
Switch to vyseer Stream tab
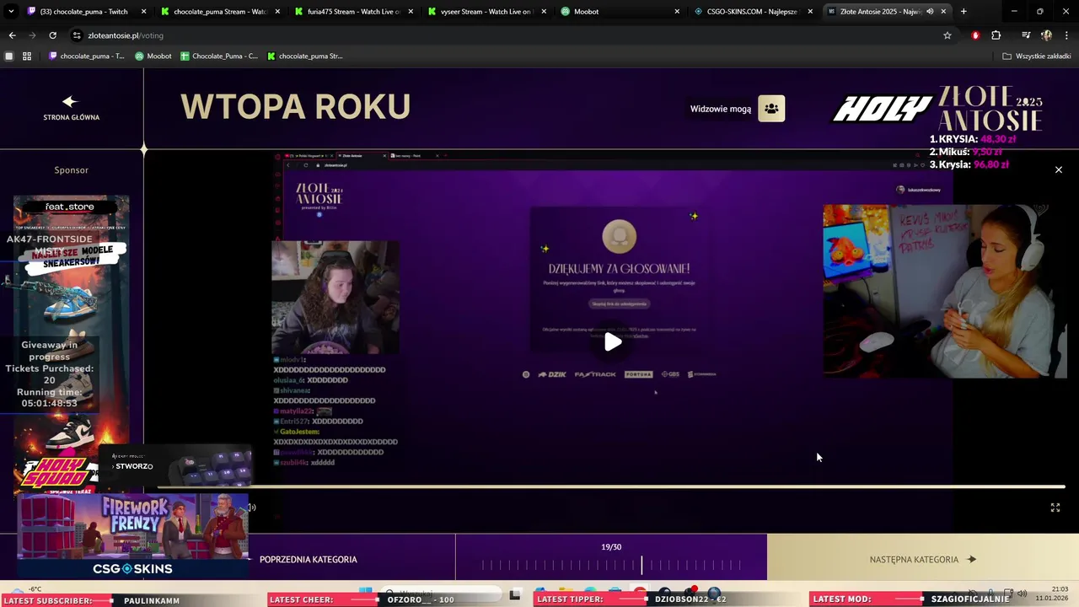pos(486,12)
